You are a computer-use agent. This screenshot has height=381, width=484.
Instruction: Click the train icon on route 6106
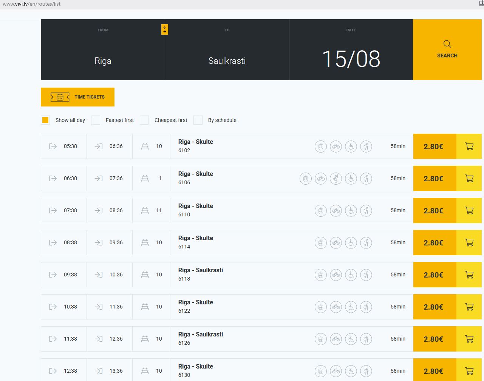tap(306, 179)
